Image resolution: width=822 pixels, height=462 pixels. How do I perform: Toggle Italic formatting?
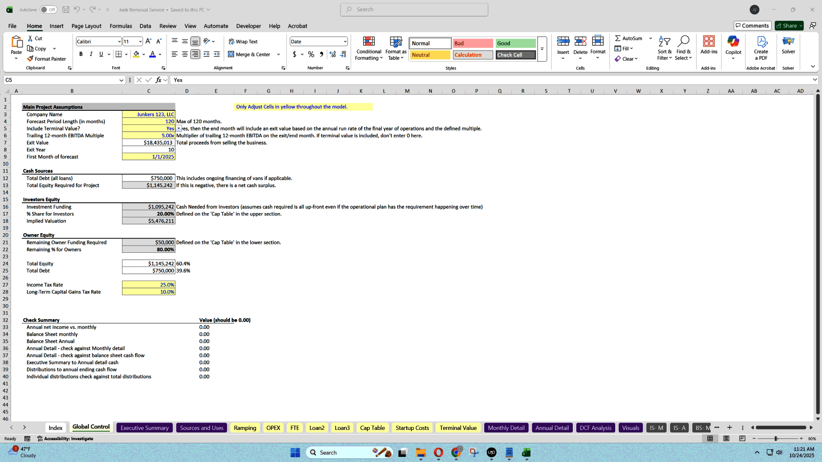point(91,54)
